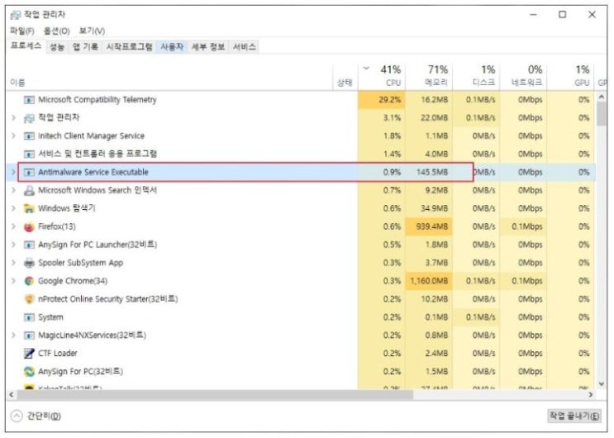614x438 pixels.
Task: Open the 옵션(O) menu
Action: click(57, 31)
